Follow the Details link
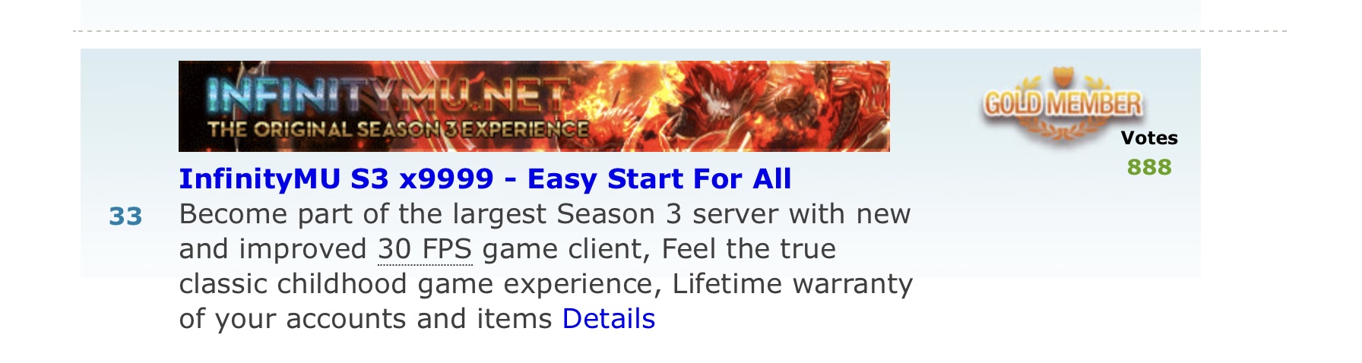1362x363 pixels. 608,319
